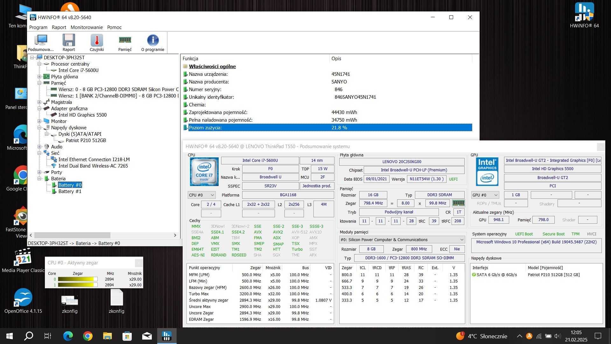Open taskbar Search magnifier
Viewport: 611px width, 344px height.
29,336
